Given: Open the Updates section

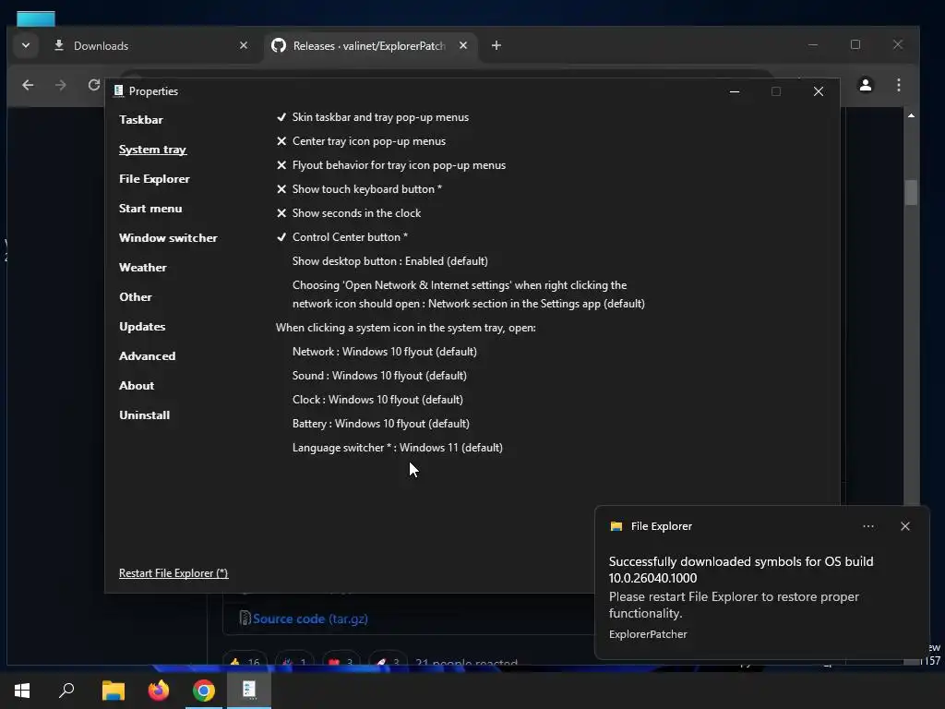Looking at the screenshot, I should pos(142,326).
